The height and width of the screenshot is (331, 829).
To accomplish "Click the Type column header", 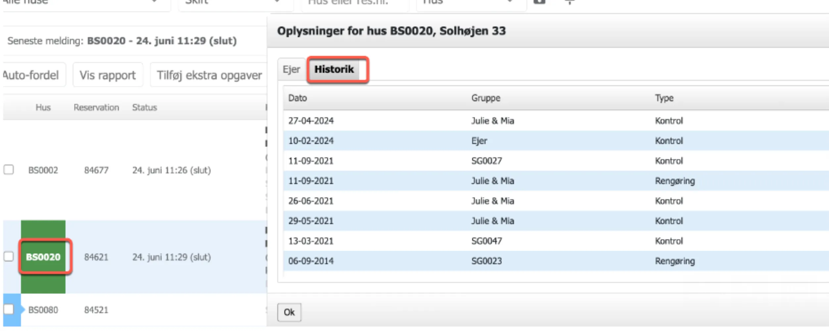I will click(x=663, y=98).
